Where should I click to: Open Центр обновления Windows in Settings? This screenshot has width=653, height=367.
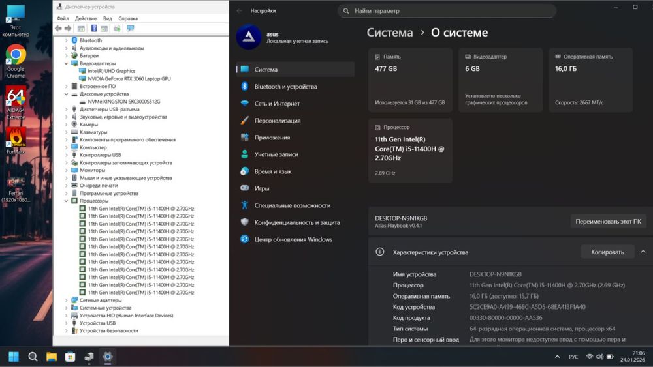[x=295, y=239]
